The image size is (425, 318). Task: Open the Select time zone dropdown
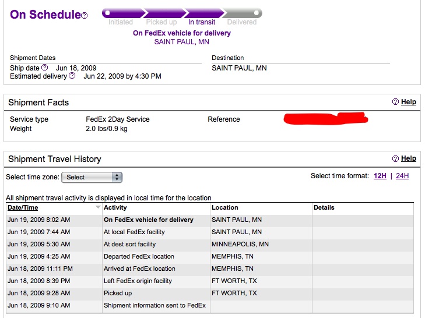pyautogui.click(x=92, y=177)
